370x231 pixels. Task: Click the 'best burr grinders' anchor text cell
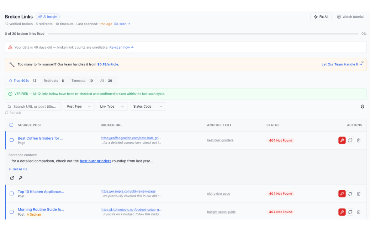220,140
